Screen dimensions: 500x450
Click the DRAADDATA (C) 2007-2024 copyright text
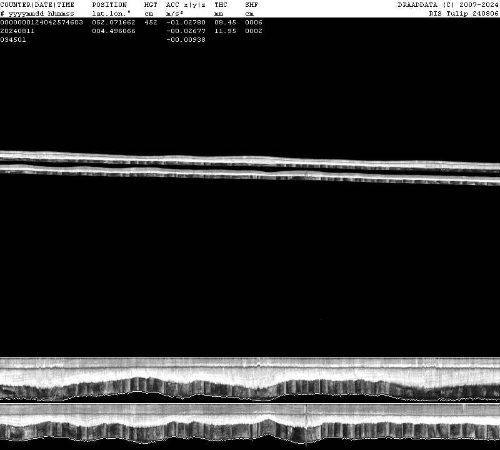(x=448, y=4)
